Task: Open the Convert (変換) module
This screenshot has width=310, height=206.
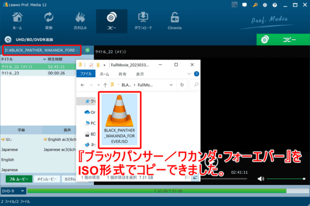Action: tap(49, 21)
